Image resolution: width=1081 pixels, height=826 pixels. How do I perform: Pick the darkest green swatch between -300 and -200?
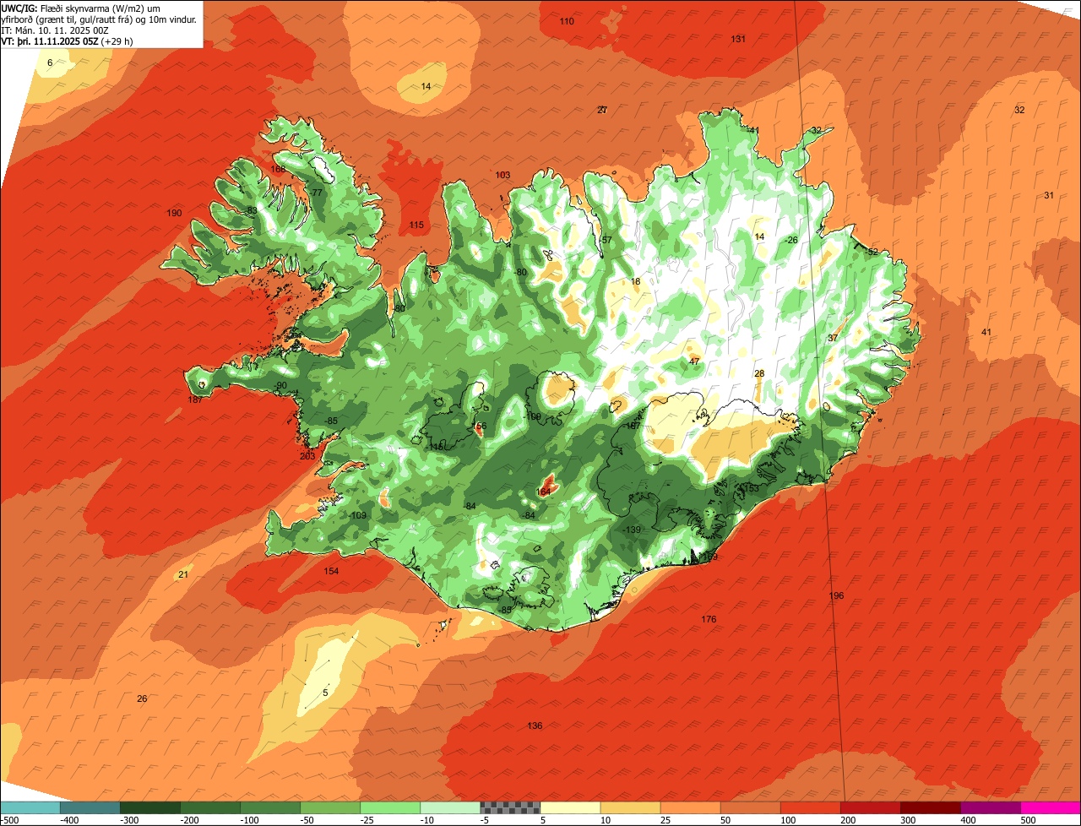pyautogui.click(x=150, y=807)
